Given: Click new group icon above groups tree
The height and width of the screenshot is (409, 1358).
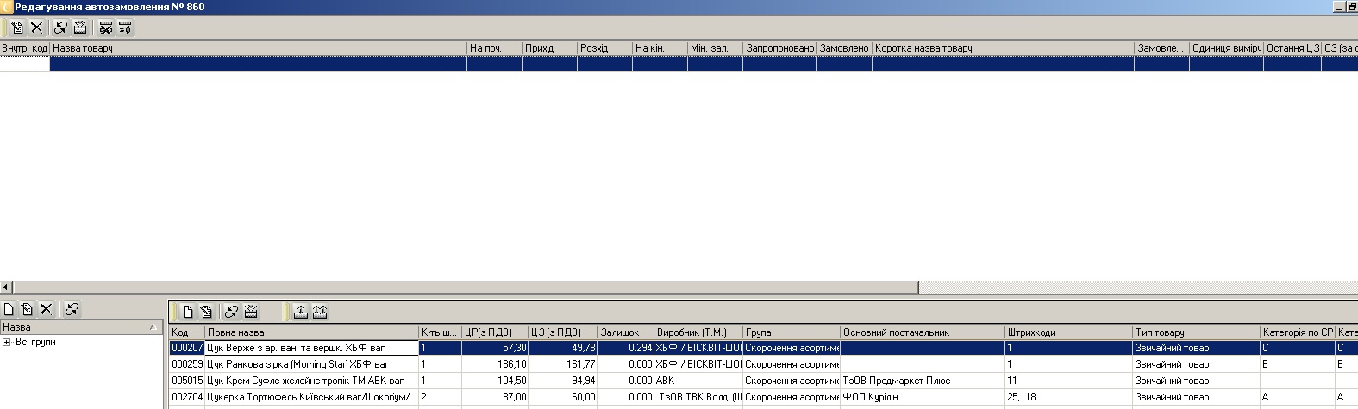Looking at the screenshot, I should click(x=9, y=309).
